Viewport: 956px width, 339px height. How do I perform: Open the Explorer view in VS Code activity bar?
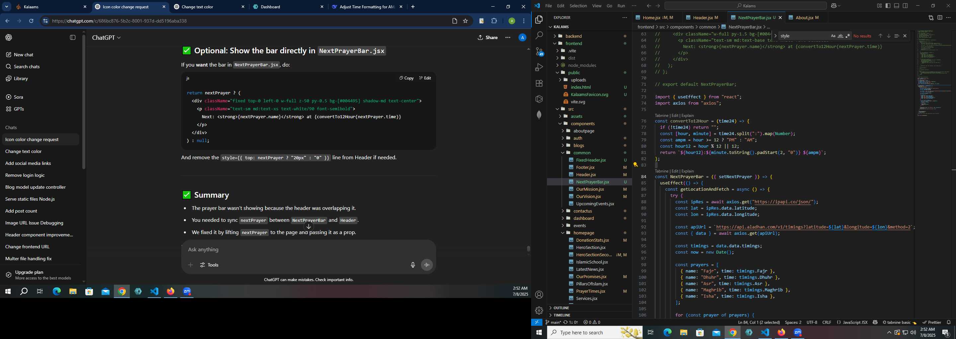coord(539,20)
